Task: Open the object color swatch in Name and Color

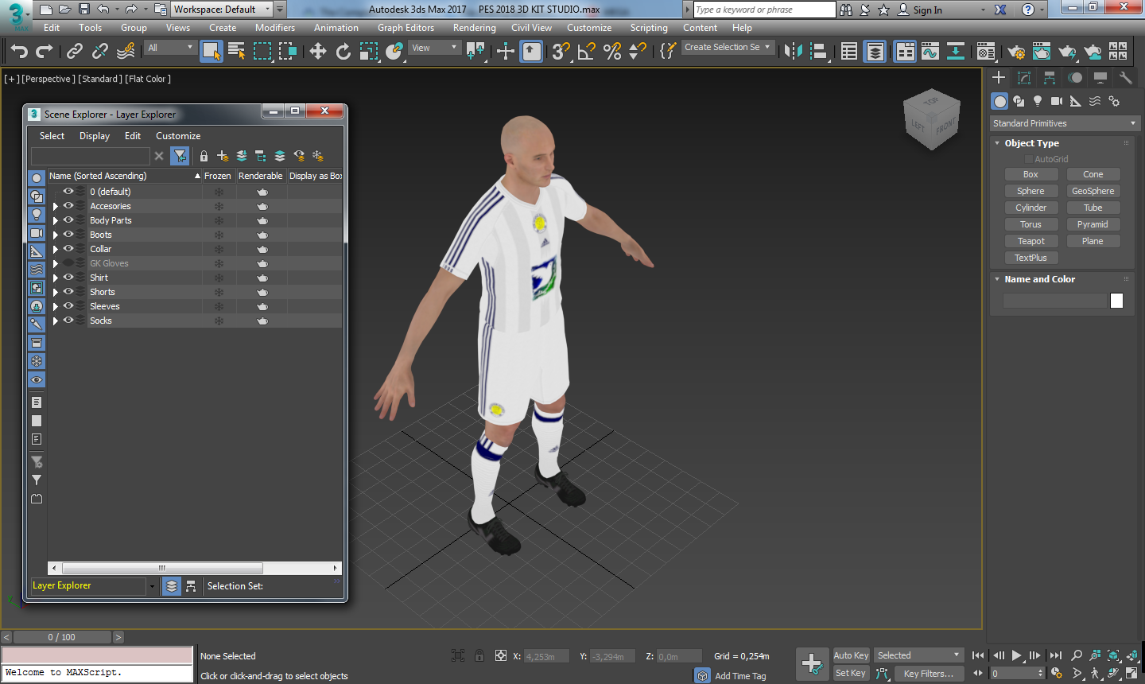Action: pos(1116,301)
